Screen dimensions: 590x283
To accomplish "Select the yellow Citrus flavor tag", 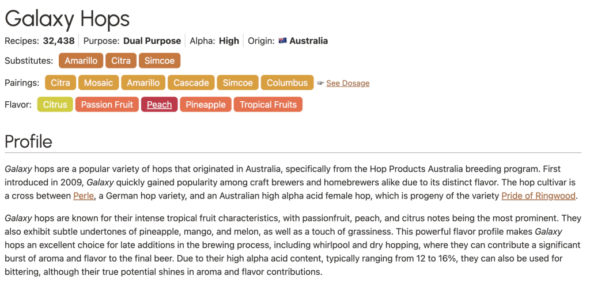I will coord(55,105).
